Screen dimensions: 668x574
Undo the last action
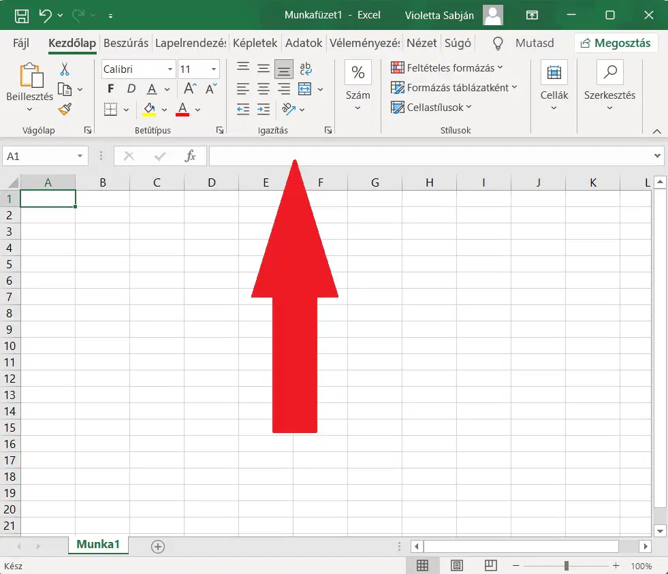click(x=46, y=16)
